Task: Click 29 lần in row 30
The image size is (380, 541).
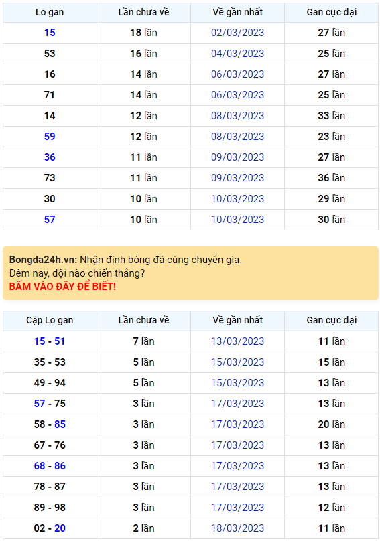Action: tap(332, 199)
